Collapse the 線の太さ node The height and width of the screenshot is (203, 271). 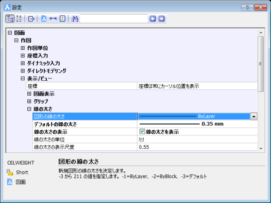[x=29, y=109]
